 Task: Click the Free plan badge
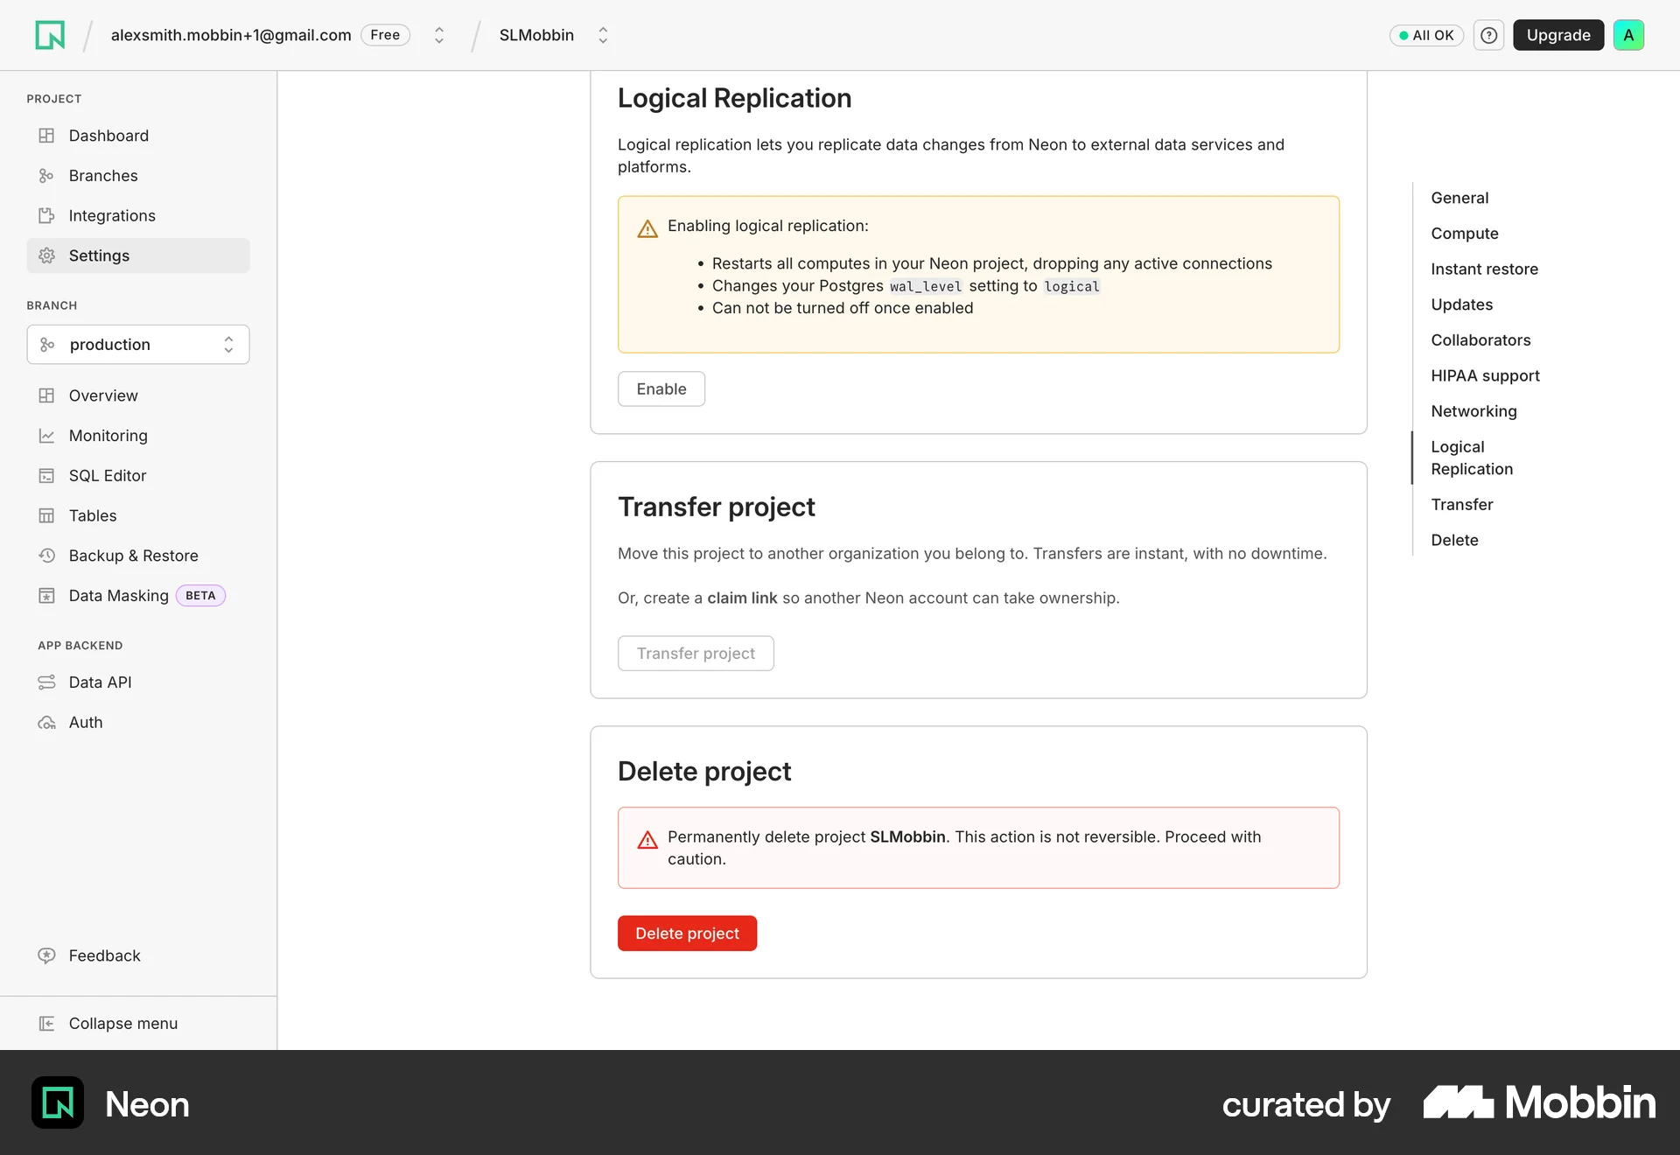tap(385, 35)
